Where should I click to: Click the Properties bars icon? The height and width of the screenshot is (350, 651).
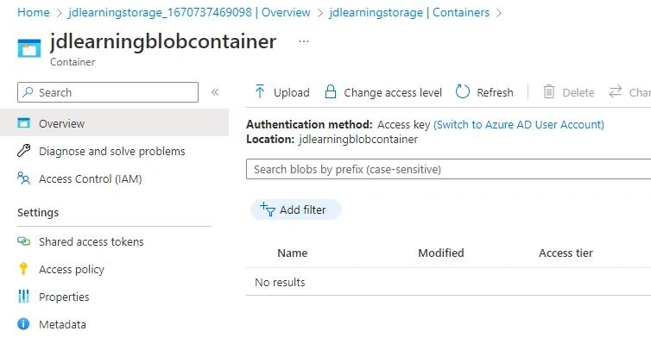23,296
